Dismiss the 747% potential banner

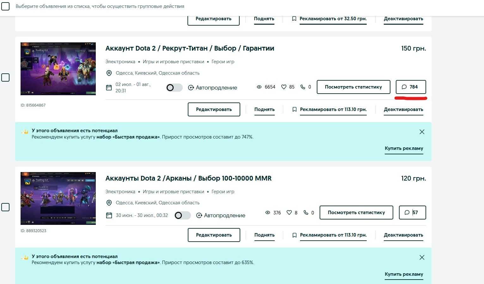click(x=422, y=132)
